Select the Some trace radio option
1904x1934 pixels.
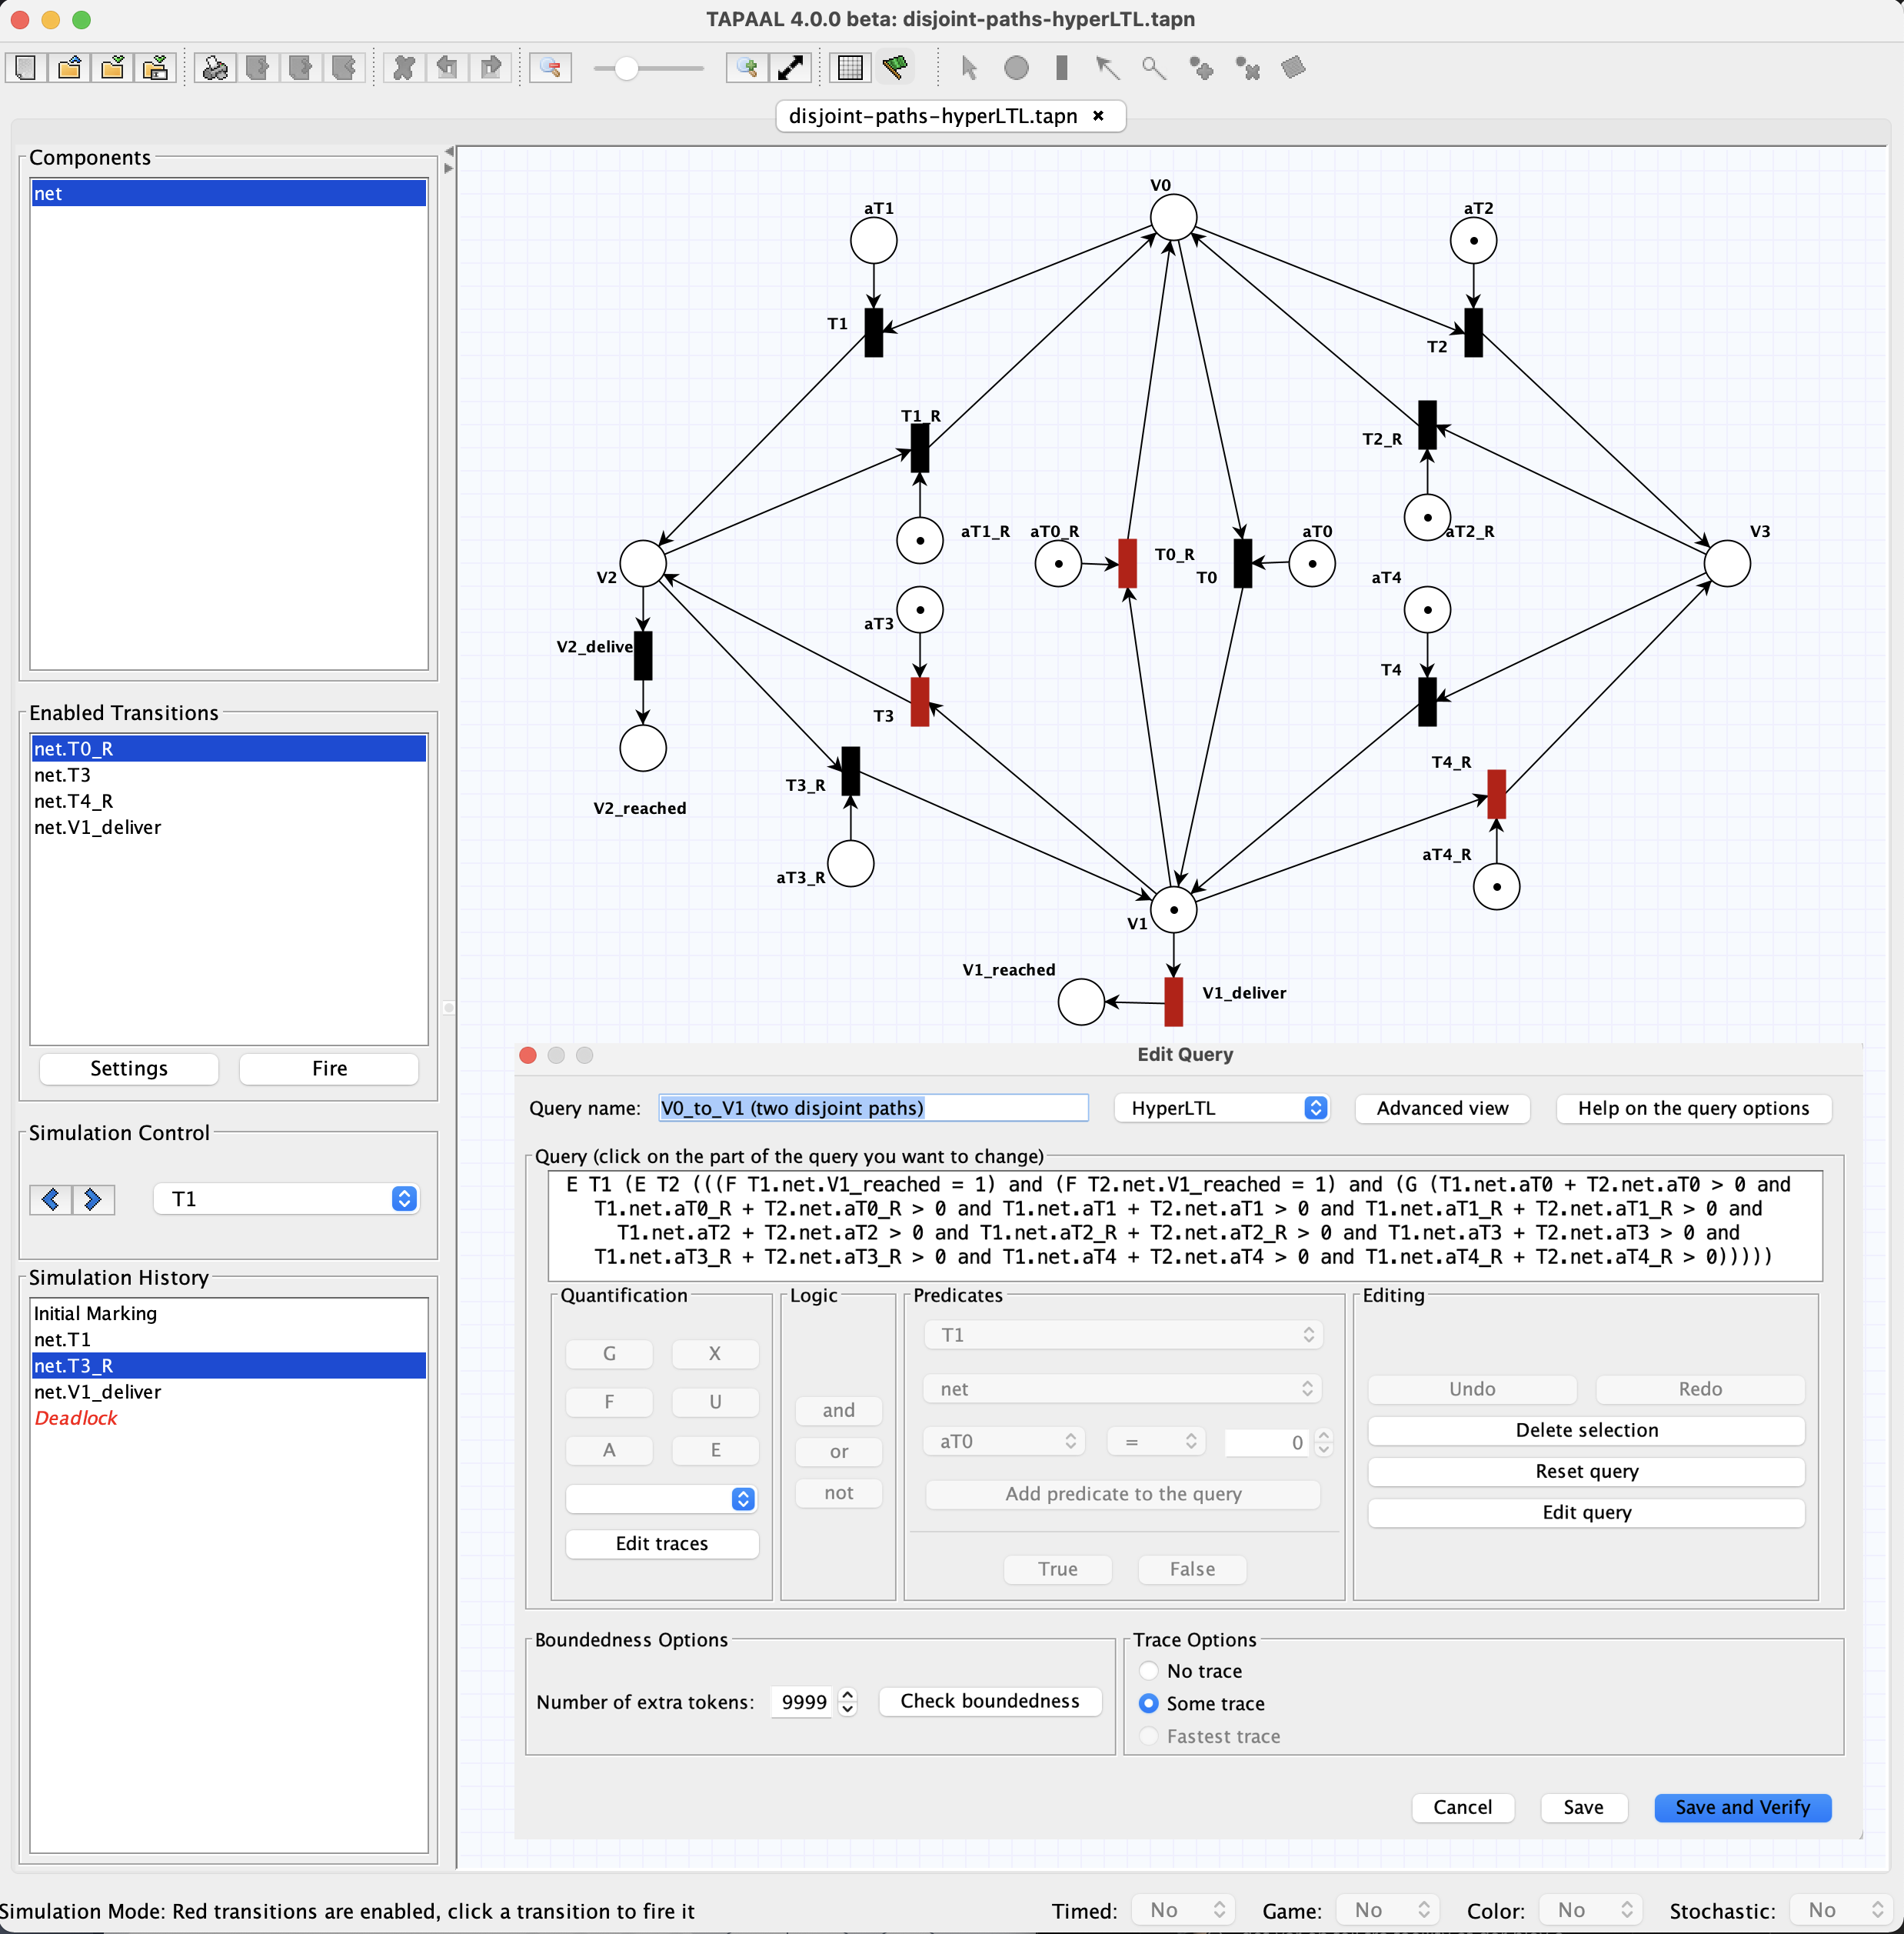pos(1149,1703)
